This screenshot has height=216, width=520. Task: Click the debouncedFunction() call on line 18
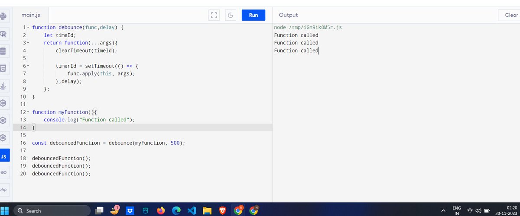[61, 159]
